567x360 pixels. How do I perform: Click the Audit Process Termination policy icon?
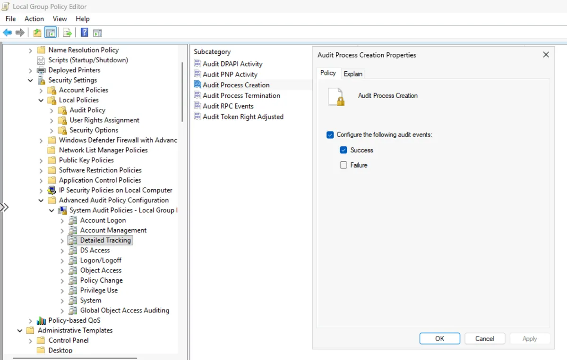tap(198, 95)
